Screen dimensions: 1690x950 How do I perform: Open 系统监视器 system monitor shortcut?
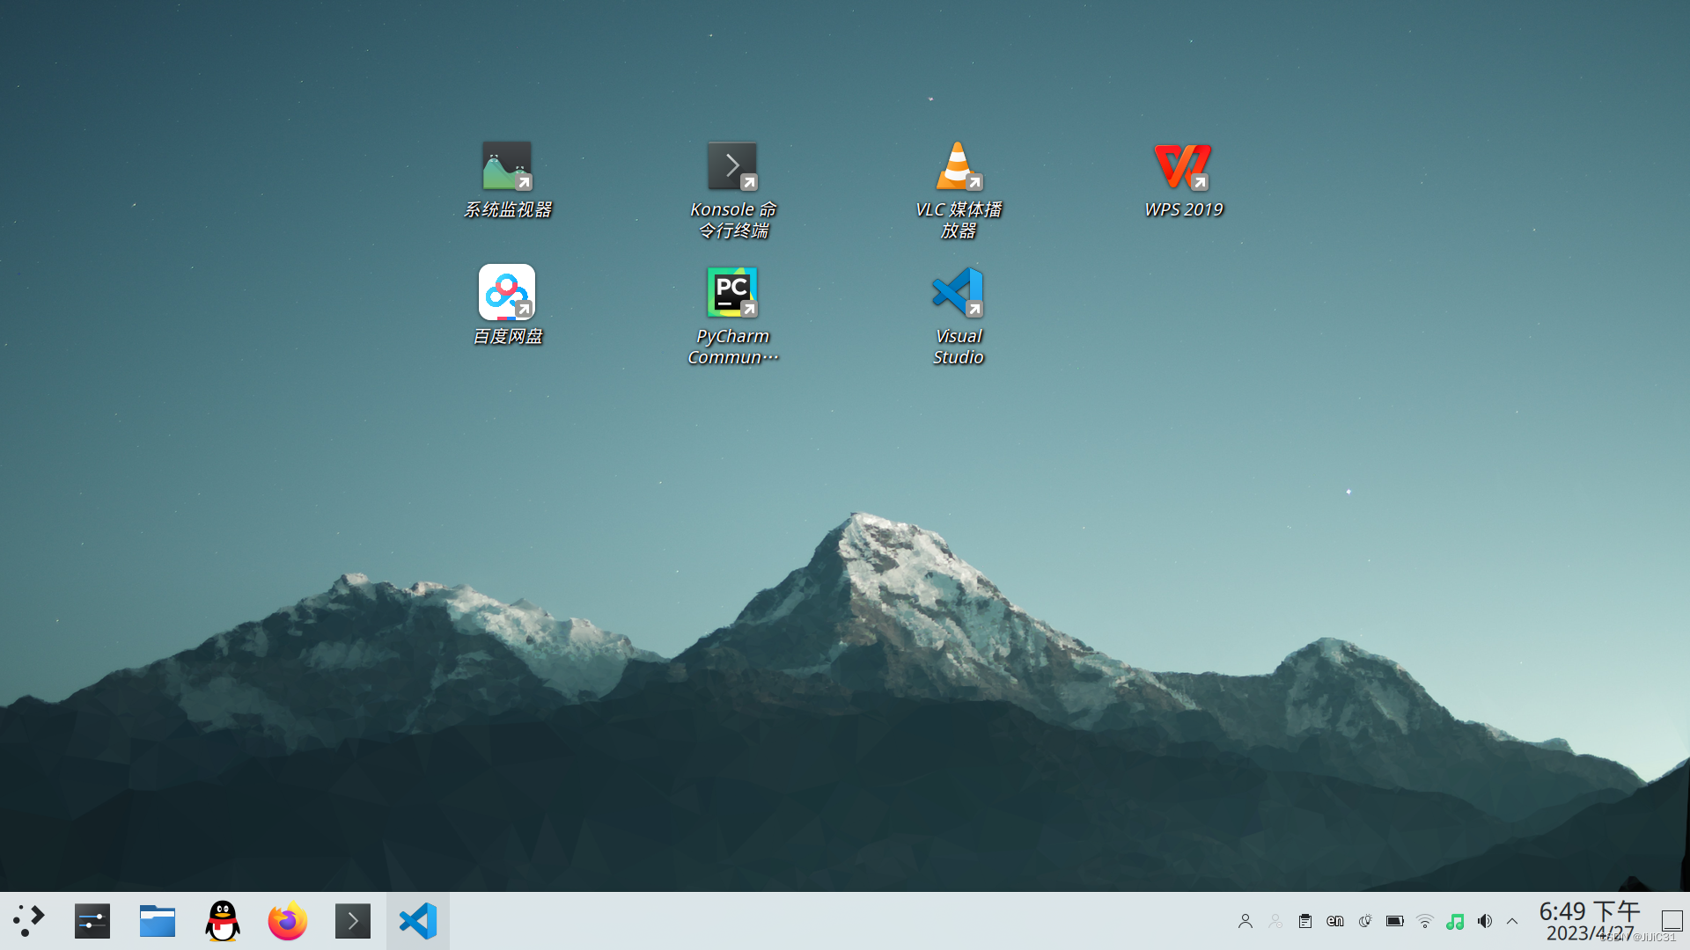click(506, 165)
